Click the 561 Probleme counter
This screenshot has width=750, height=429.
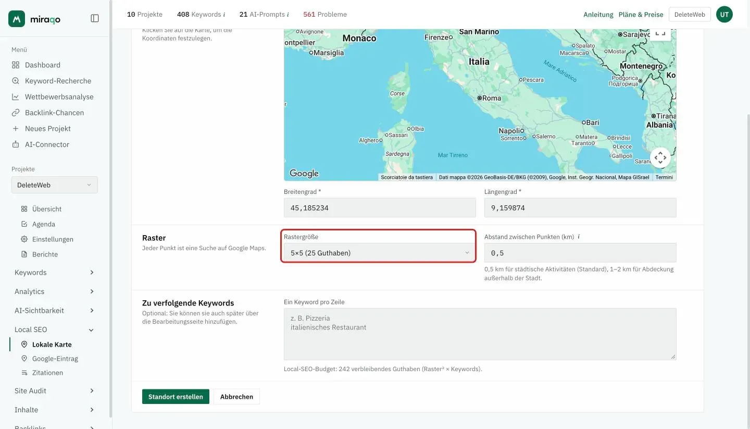(325, 15)
